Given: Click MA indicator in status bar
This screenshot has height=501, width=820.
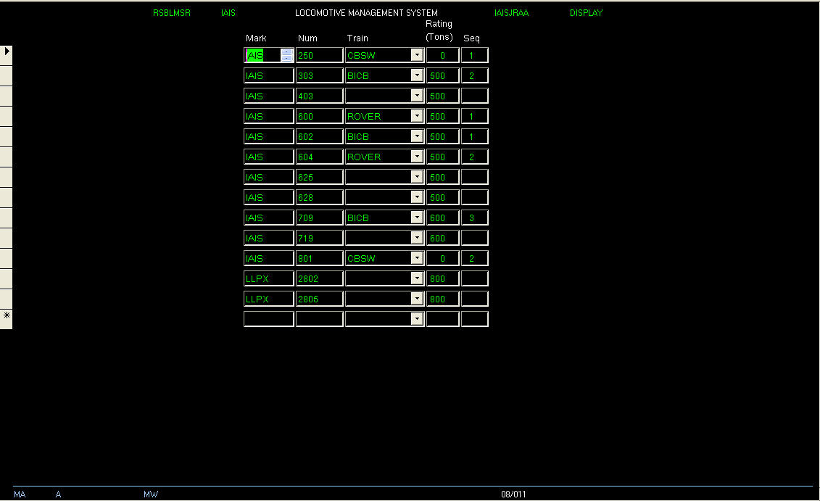Looking at the screenshot, I should 20,494.
